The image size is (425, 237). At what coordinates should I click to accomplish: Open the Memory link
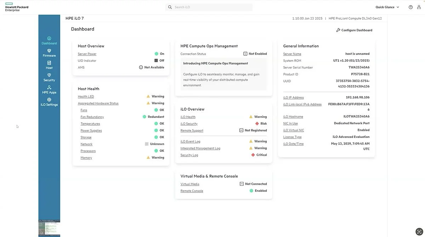(x=86, y=158)
